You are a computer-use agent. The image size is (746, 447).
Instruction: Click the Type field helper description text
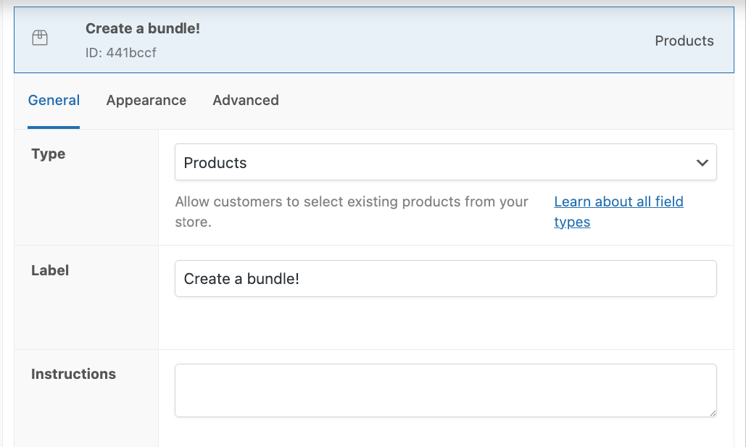pyautogui.click(x=350, y=212)
